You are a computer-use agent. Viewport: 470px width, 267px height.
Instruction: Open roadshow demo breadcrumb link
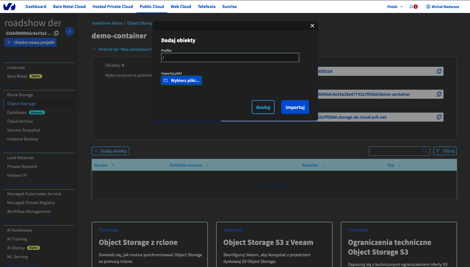(x=107, y=23)
